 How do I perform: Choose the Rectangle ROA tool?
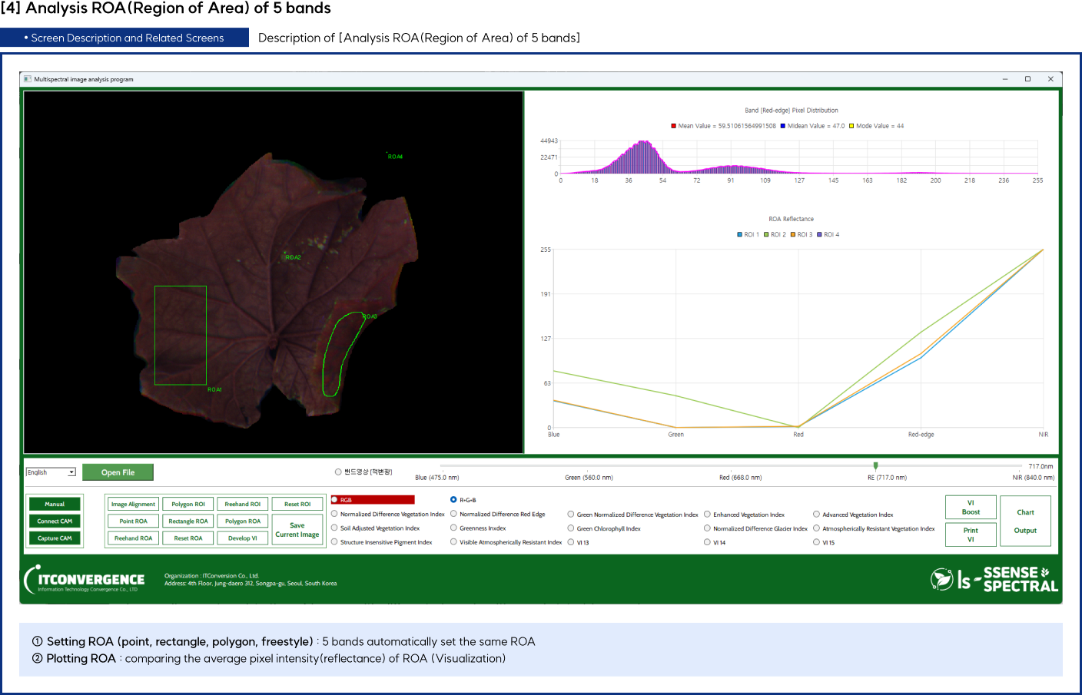pos(188,521)
